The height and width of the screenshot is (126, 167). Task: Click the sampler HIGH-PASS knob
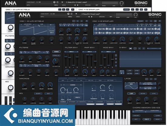tap(96, 39)
